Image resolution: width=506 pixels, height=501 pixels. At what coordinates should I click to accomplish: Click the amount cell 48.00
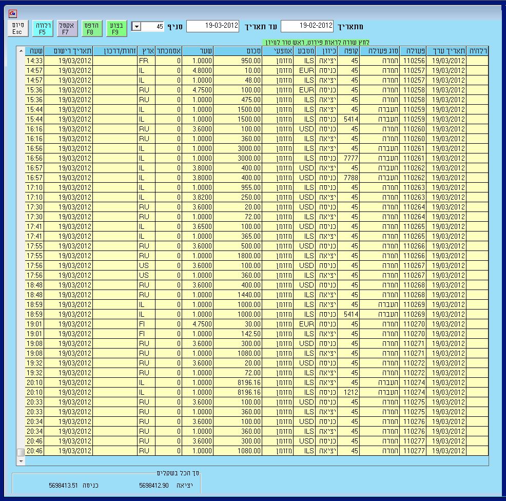(x=238, y=80)
